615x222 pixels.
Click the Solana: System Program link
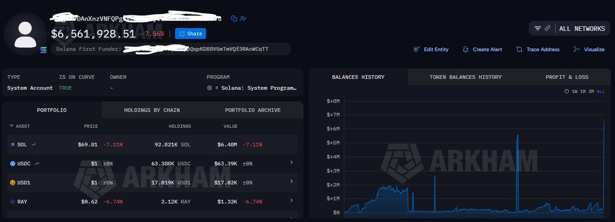tap(259, 88)
